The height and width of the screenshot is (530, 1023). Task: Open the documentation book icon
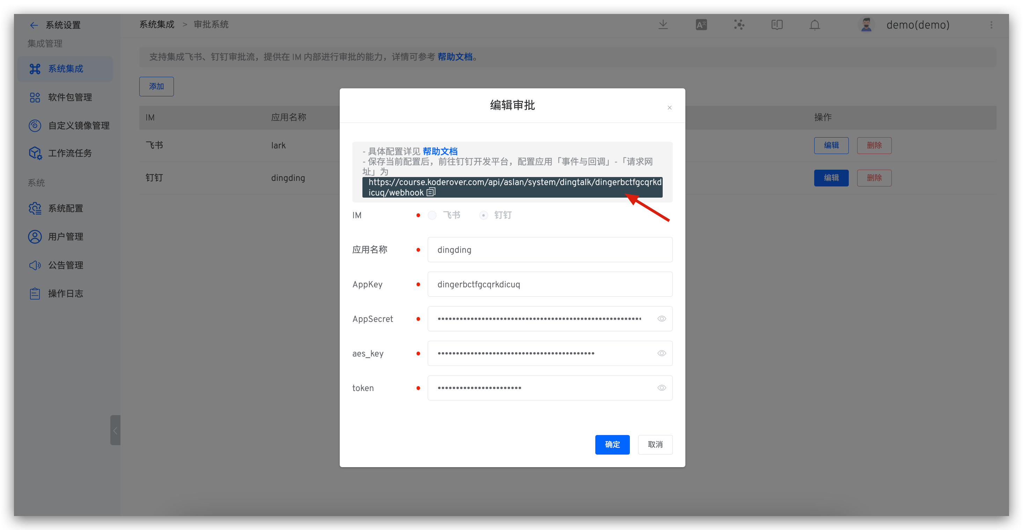coord(777,24)
